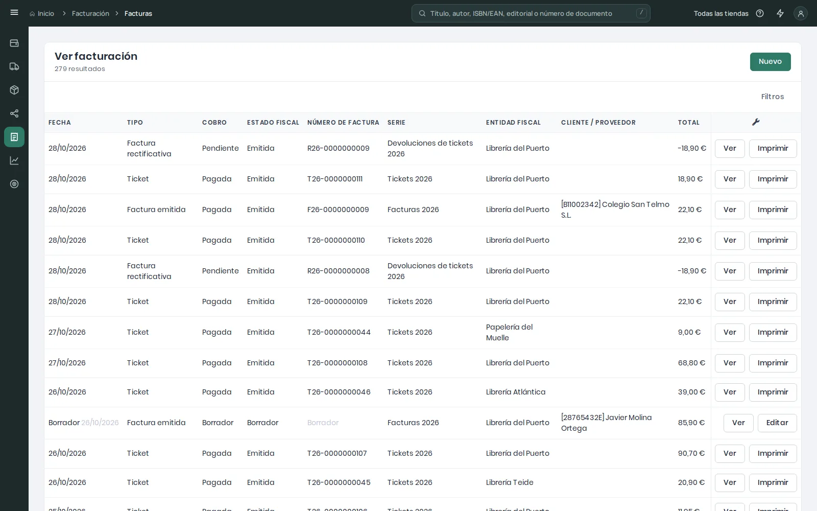The image size is (817, 511).
Task: Click Papelería del Muelle entity cell
Action: [x=509, y=332]
